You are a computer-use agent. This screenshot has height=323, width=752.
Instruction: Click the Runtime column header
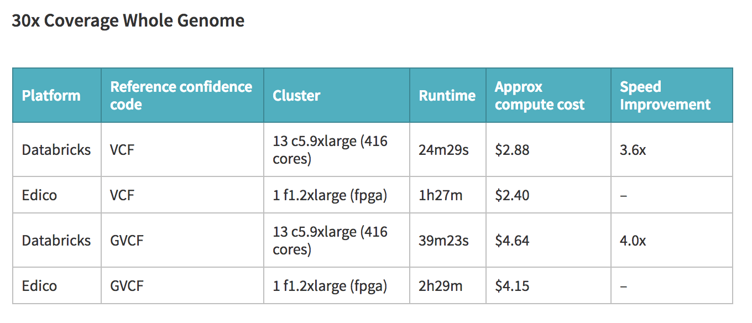pyautogui.click(x=447, y=96)
